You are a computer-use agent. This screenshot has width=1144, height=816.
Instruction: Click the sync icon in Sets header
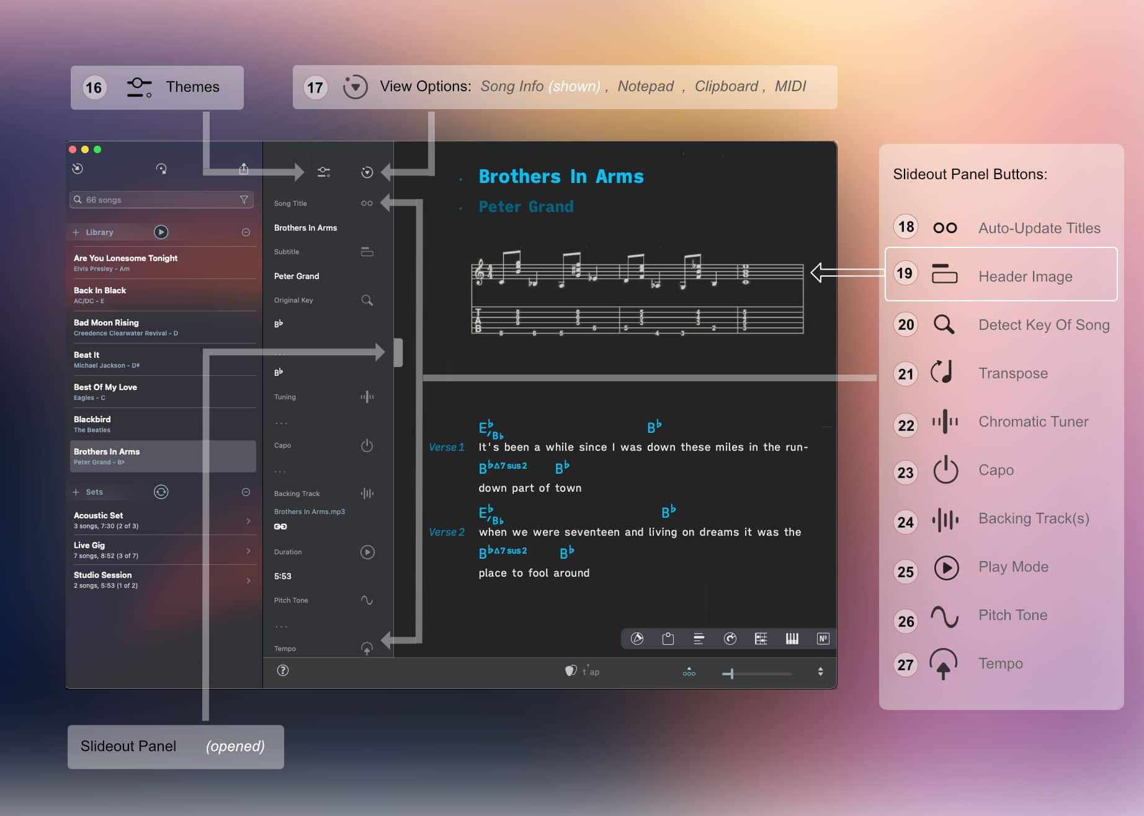[161, 492]
